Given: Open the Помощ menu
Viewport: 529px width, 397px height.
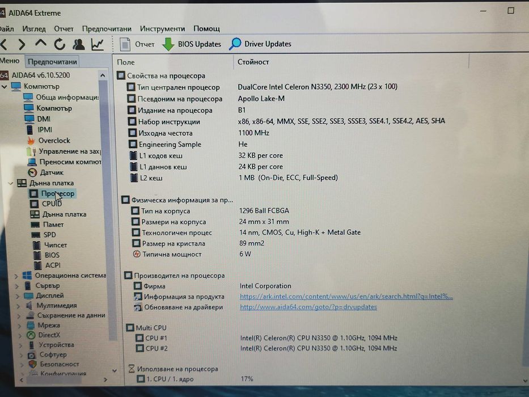Looking at the screenshot, I should 206,29.
